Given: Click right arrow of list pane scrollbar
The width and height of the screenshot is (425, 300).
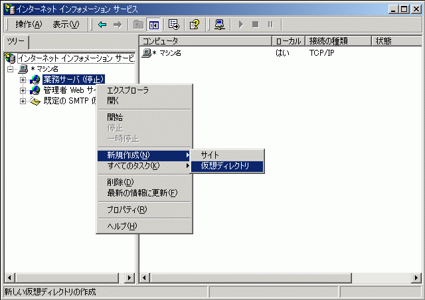Looking at the screenshot, I should 416,278.
